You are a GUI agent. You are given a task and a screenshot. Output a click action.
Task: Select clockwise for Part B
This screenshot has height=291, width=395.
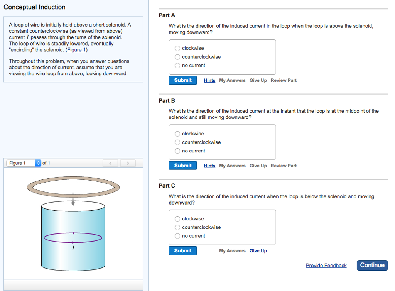pos(177,134)
